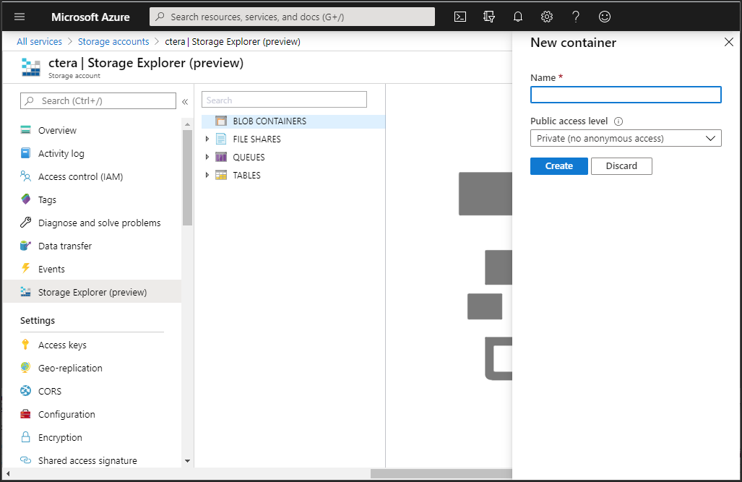Expand the QUEUES tree node

pyautogui.click(x=207, y=157)
